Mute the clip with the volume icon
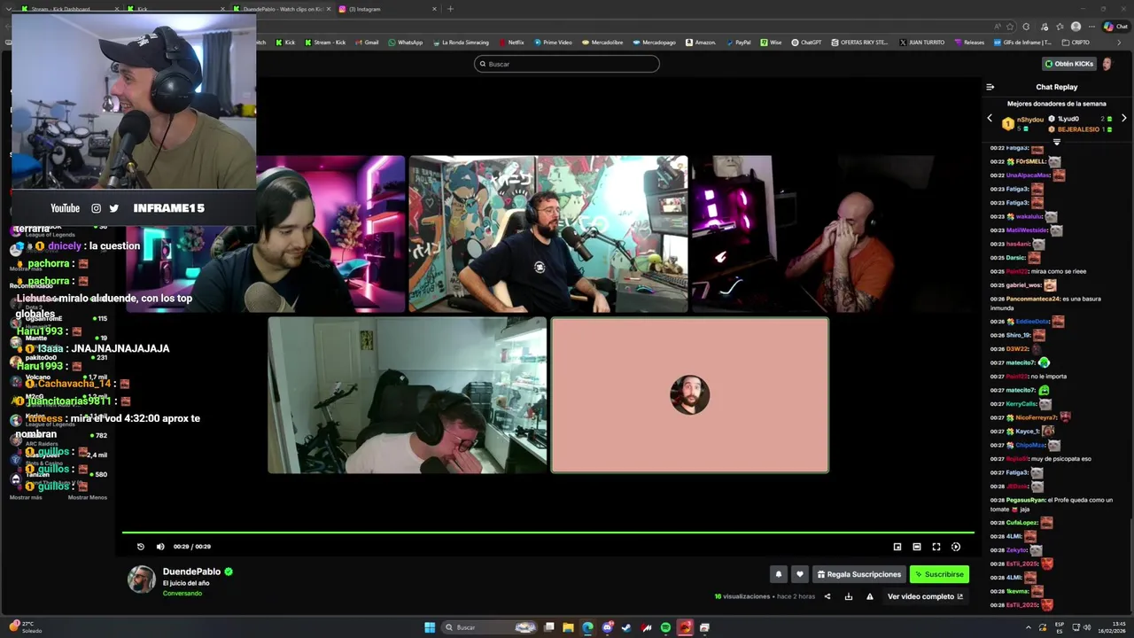Image resolution: width=1134 pixels, height=638 pixels. click(160, 547)
